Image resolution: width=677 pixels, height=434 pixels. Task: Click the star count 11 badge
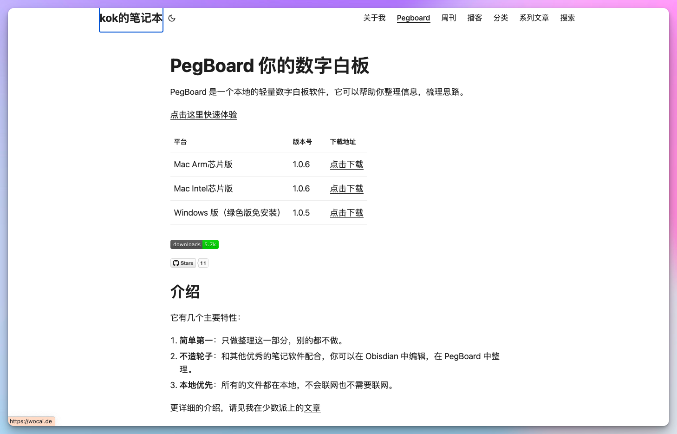point(203,263)
